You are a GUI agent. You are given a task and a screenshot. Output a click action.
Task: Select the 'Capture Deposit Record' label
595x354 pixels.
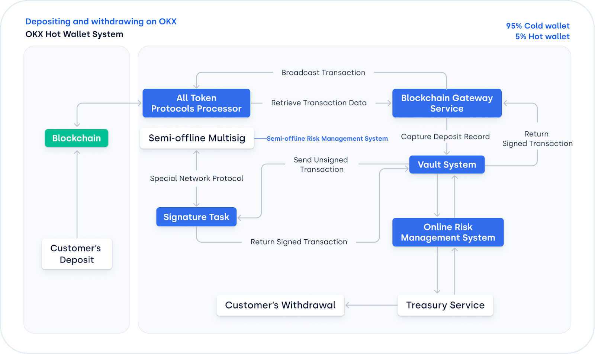coord(446,137)
